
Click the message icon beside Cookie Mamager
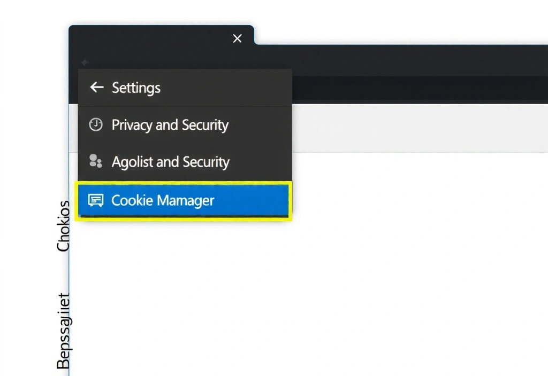tap(95, 201)
